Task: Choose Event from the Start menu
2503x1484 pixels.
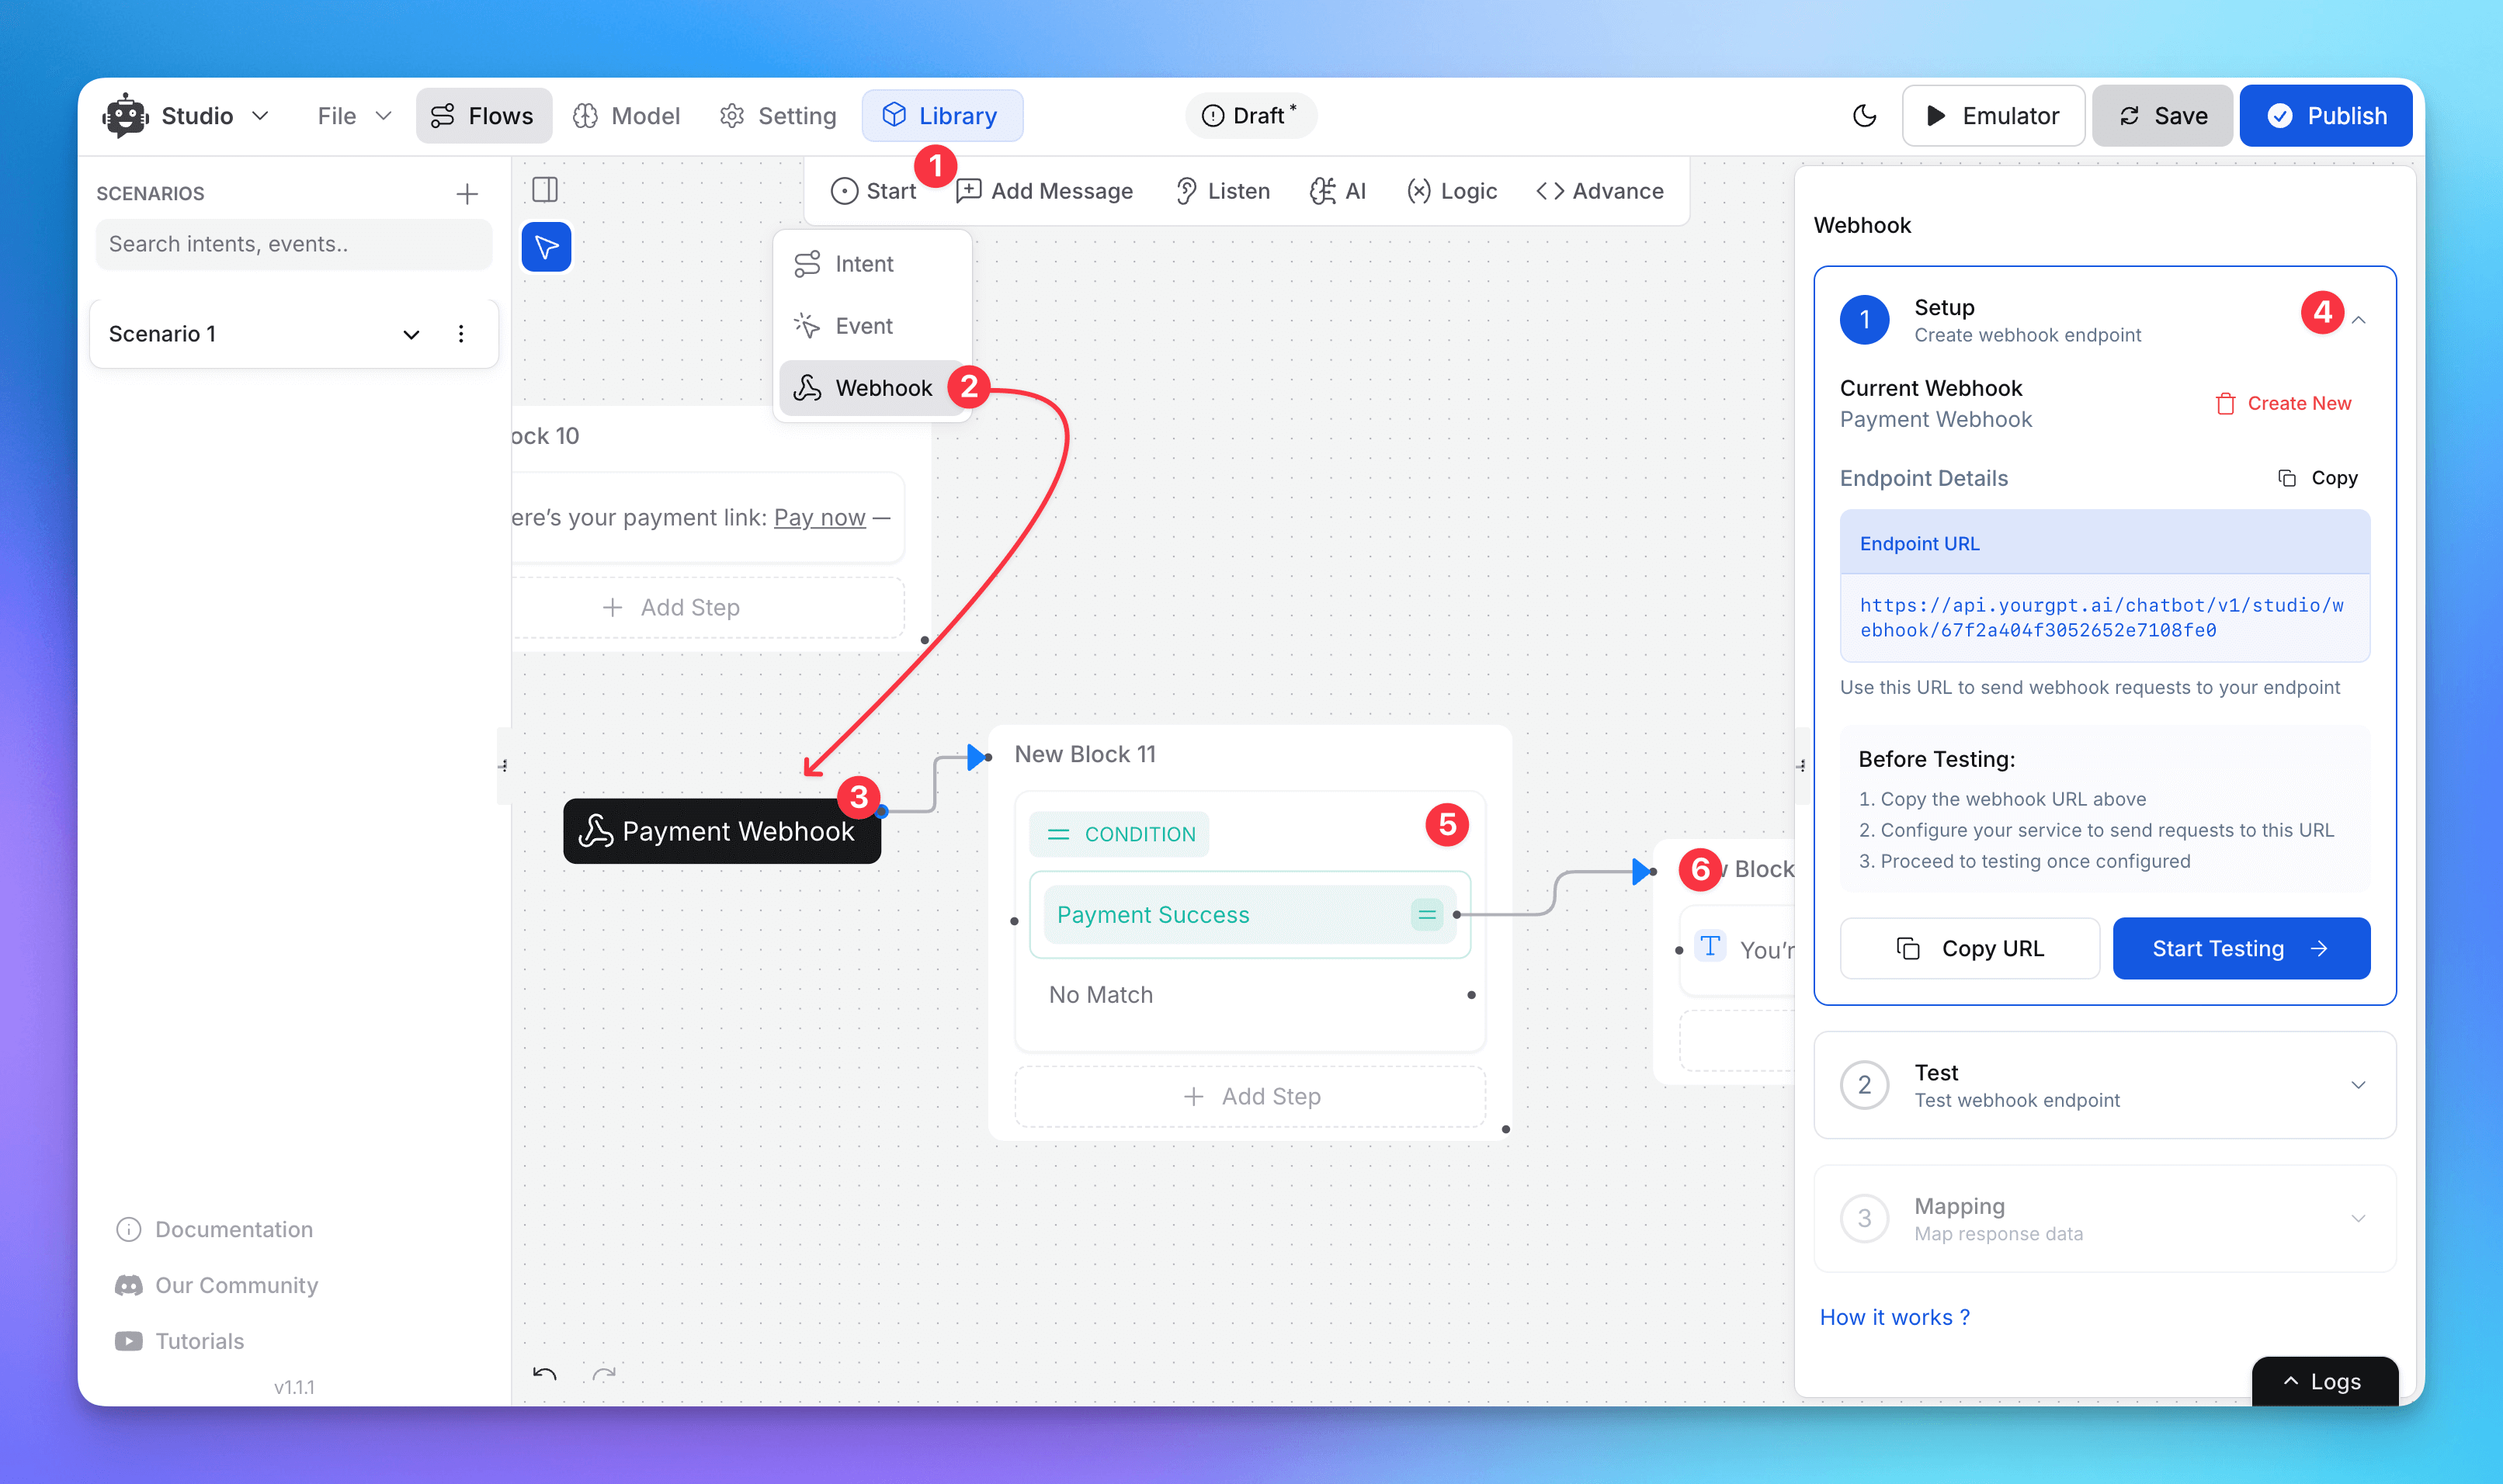Action: coord(872,326)
